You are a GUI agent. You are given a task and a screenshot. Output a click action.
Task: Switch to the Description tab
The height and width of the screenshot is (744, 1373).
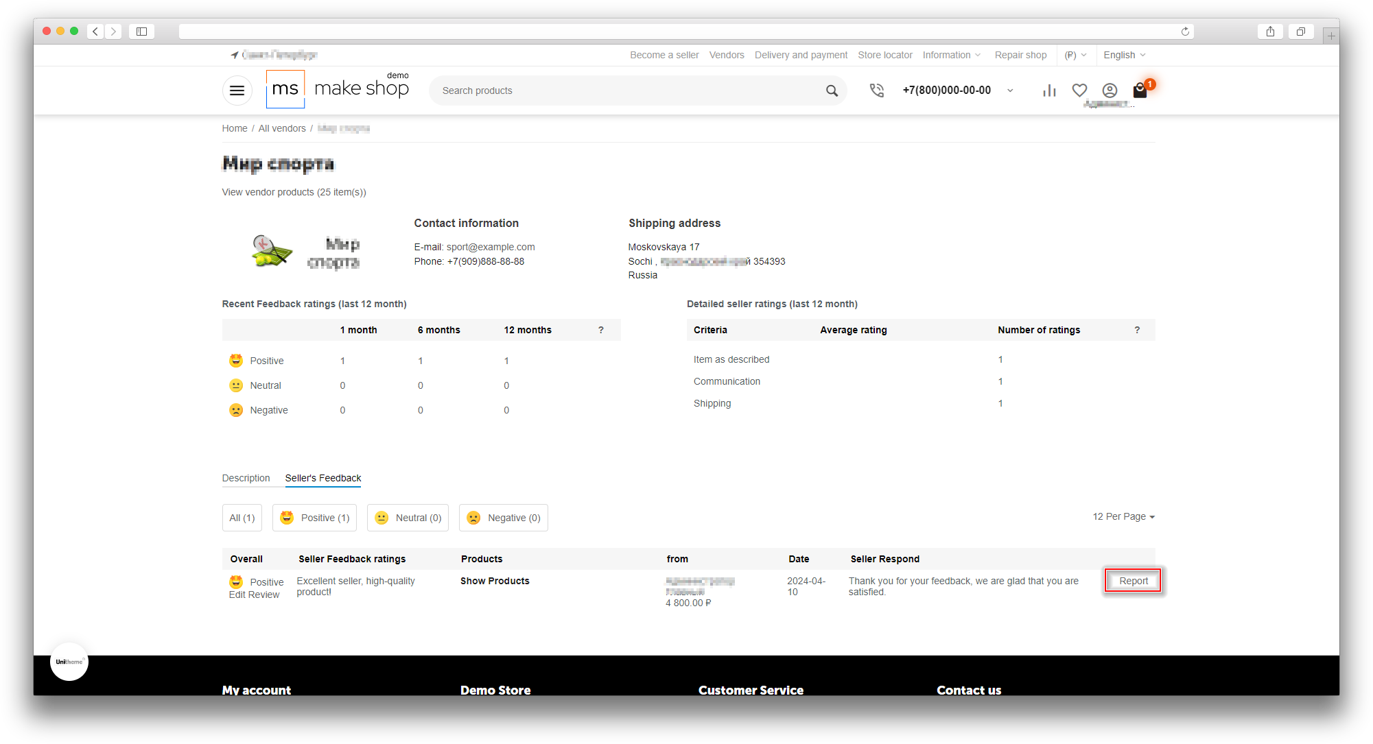(246, 478)
